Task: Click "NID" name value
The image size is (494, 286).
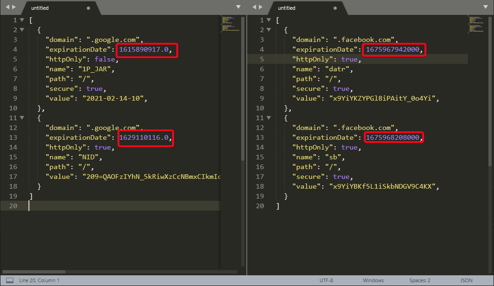Action: click(88, 157)
